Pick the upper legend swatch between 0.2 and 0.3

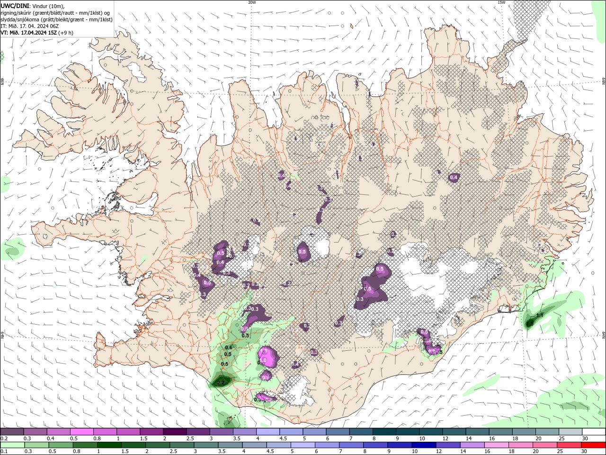tap(11, 432)
